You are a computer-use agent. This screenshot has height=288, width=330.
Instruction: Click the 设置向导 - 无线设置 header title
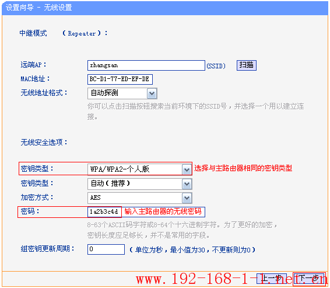pos(38,8)
